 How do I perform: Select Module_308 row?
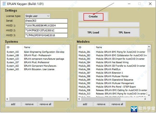[x=112, y=90]
